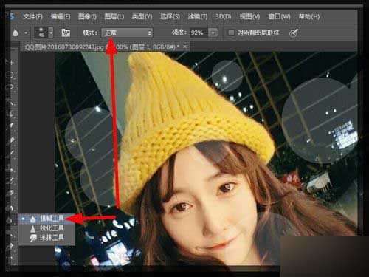Screen dimensions: 369x277
Task: Select the Crop tool
Action: pyautogui.click(x=11, y=114)
